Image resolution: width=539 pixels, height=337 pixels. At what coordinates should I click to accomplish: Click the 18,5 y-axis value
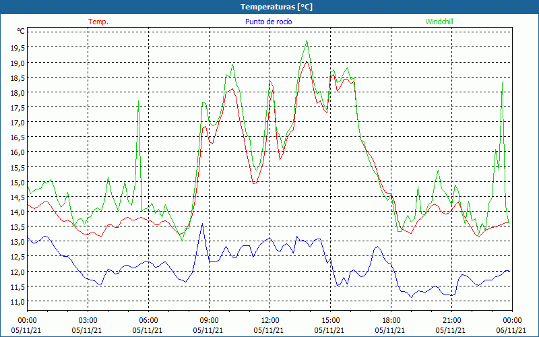18,78
